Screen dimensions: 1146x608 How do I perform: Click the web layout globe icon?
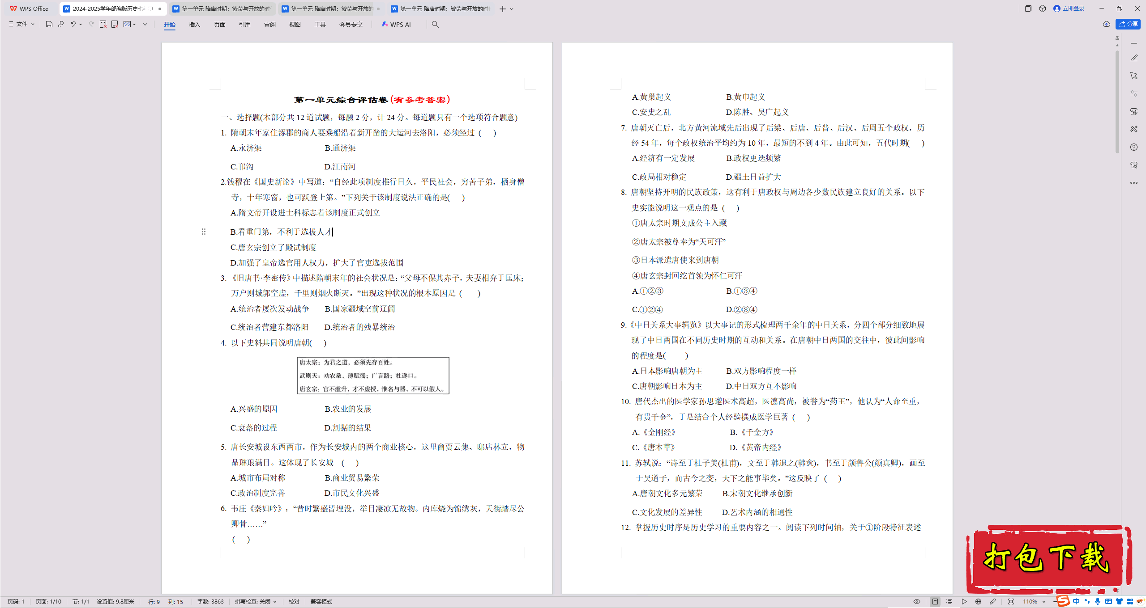tap(978, 602)
